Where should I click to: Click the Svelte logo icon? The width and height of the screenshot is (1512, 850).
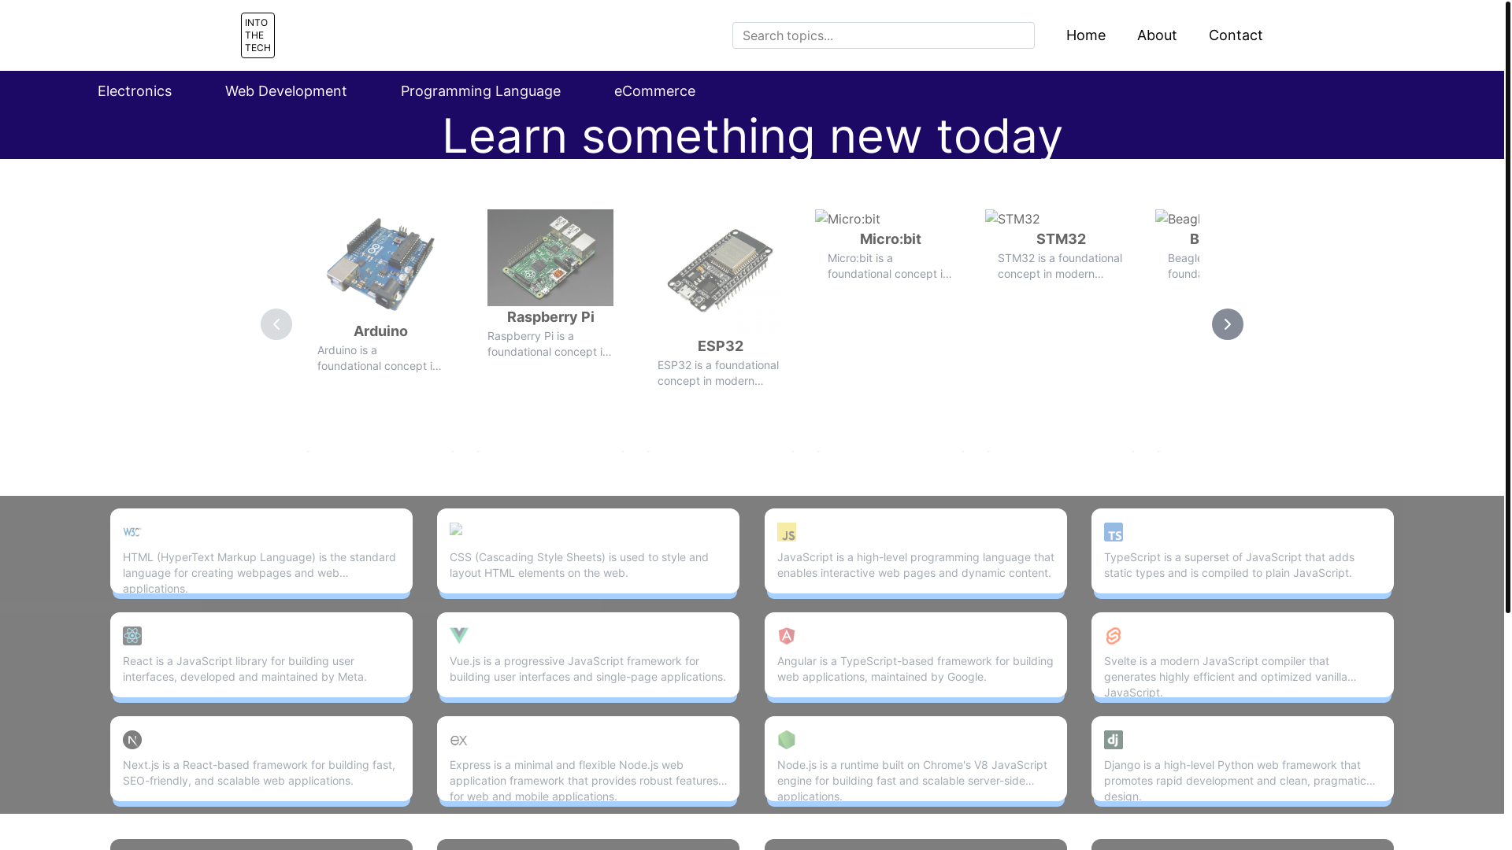pos(1114,636)
